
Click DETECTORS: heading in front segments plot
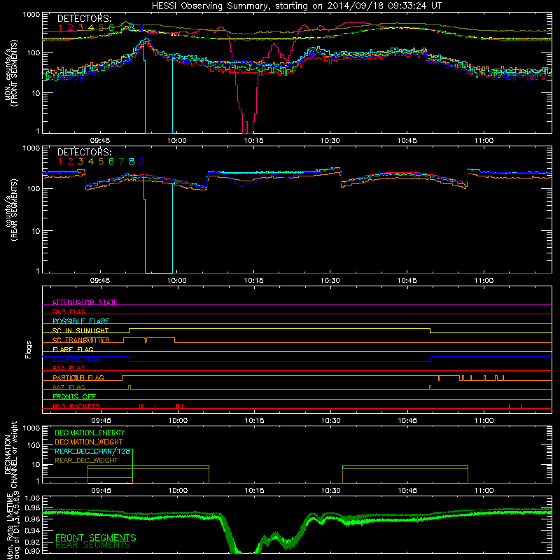[85, 18]
